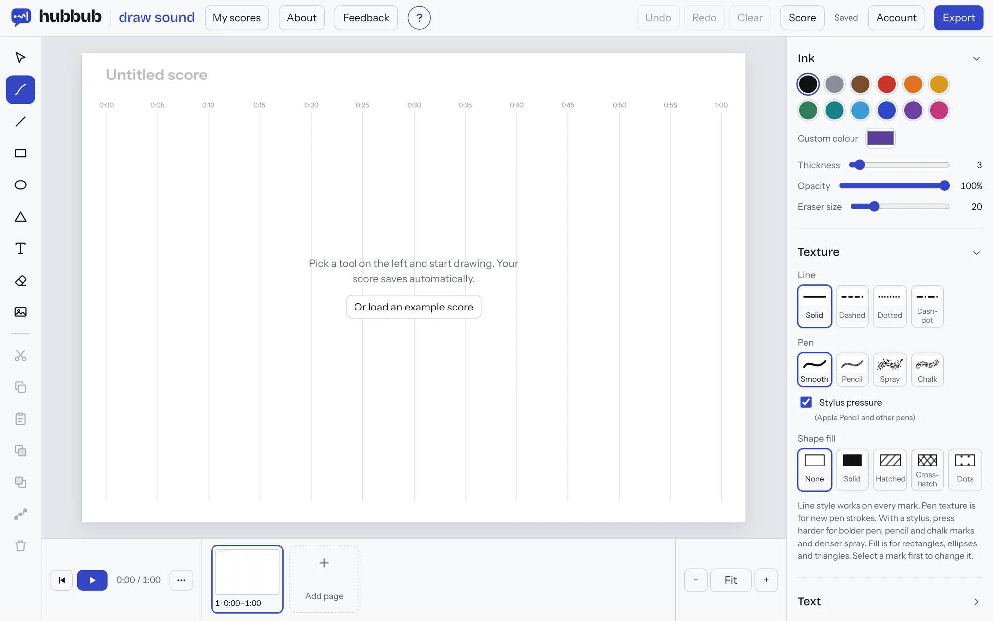Viewport: 993px width, 621px height.
Task: Open the Feedback page
Action: click(366, 18)
